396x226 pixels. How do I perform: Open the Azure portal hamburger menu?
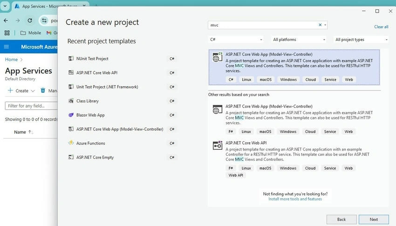[x=7, y=47]
